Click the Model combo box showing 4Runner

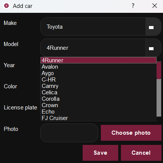[101, 48]
